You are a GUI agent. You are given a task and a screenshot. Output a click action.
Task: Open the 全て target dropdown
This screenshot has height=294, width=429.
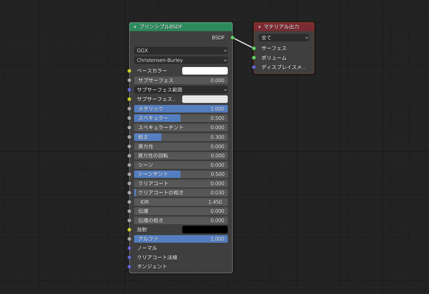(284, 38)
